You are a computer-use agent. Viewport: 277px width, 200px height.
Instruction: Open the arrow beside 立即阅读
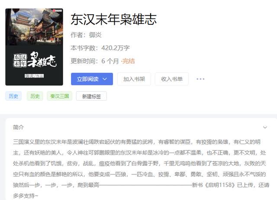pyautogui.click(x=105, y=79)
